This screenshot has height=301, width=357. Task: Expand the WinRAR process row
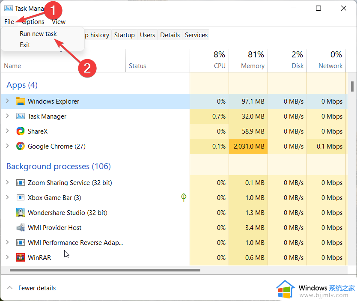[7, 257]
